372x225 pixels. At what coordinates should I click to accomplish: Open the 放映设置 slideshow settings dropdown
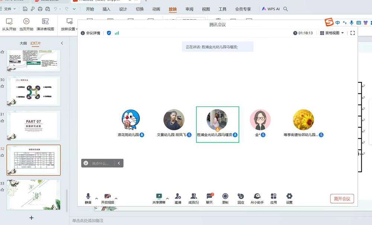pyautogui.click(x=69, y=25)
